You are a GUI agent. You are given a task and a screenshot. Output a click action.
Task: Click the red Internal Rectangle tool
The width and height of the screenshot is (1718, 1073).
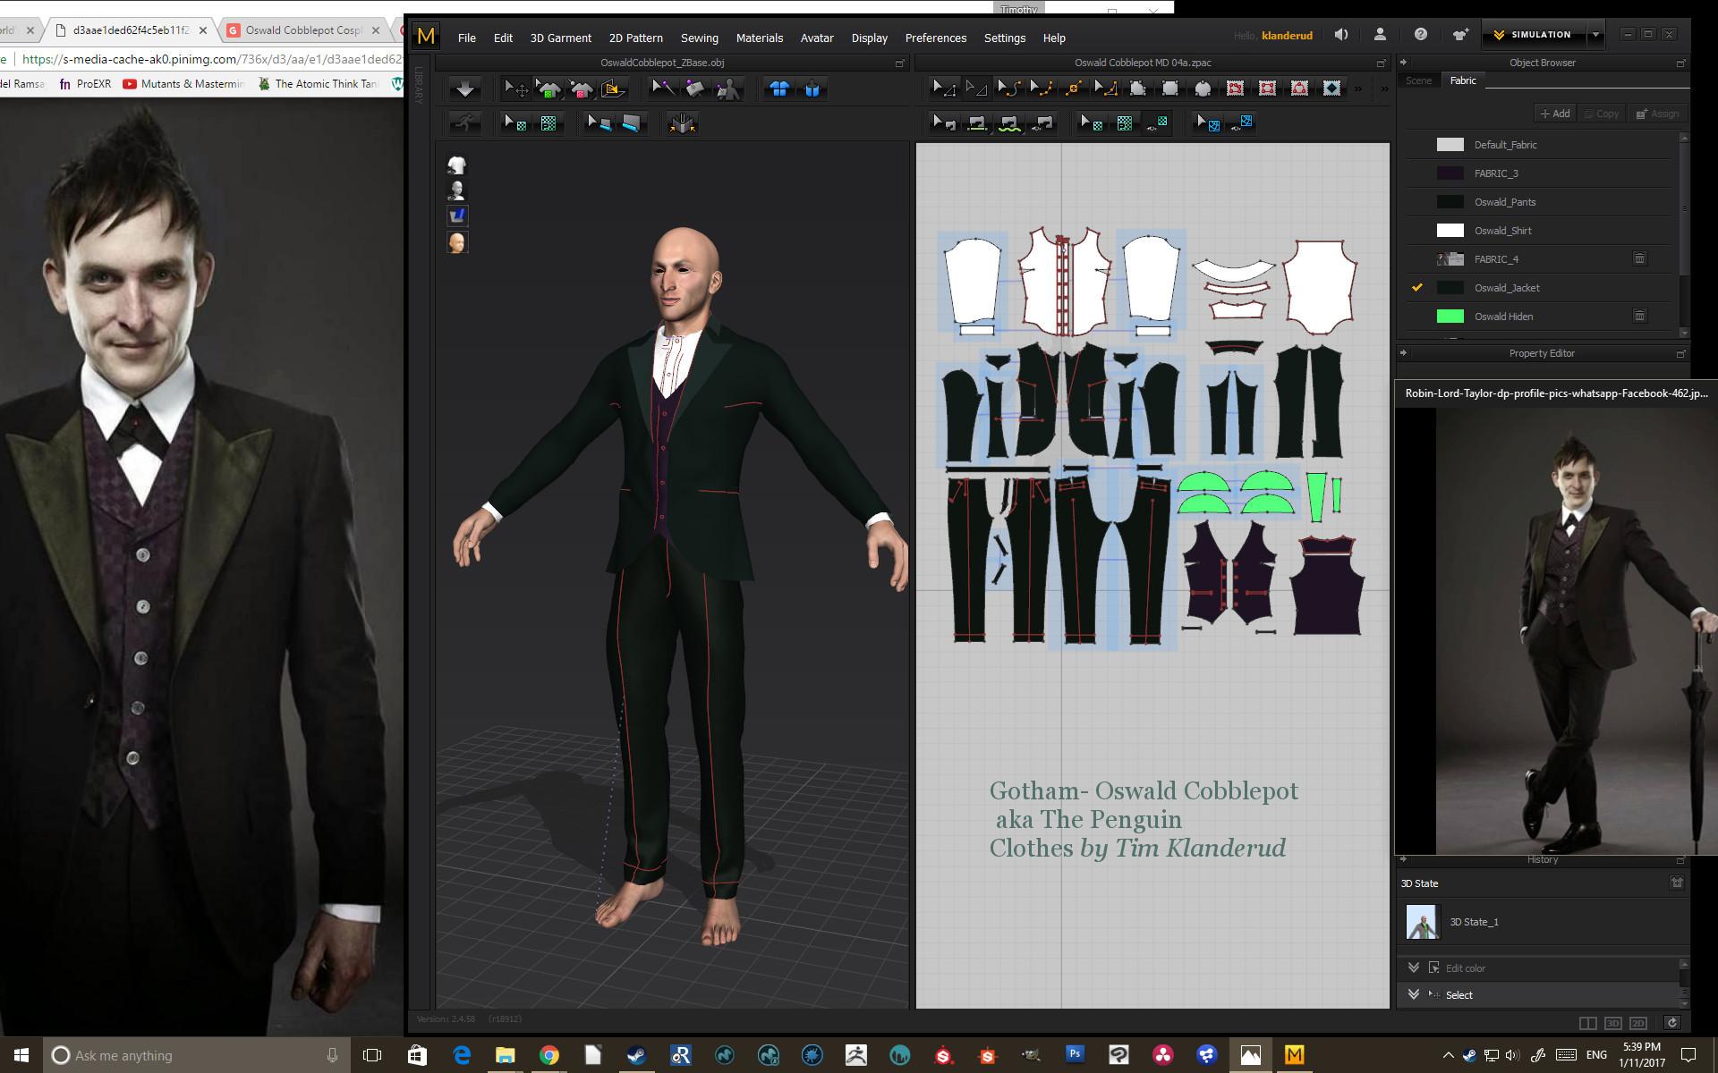coord(1267,89)
